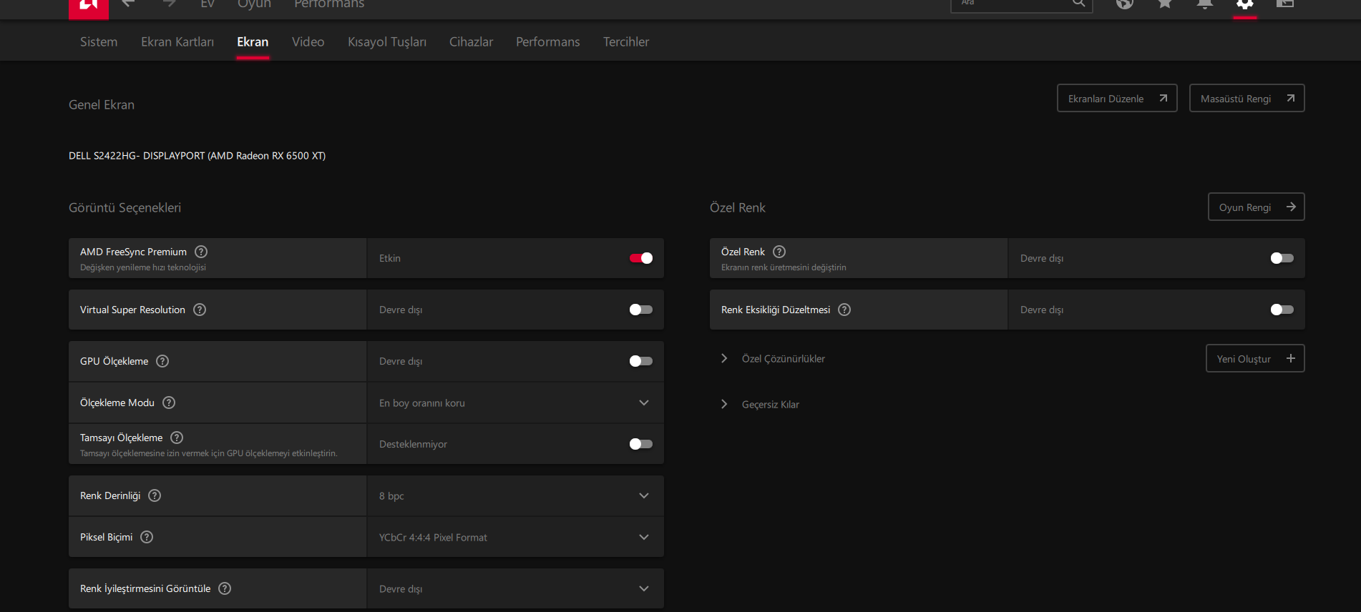Switch to the Ekran Kartları tab
This screenshot has width=1361, height=612.
click(x=177, y=41)
